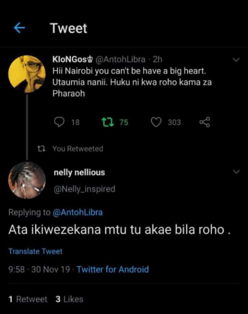The width and height of the screenshot is (248, 314).
Task: Tap the back arrow icon
Action: click(x=19, y=28)
